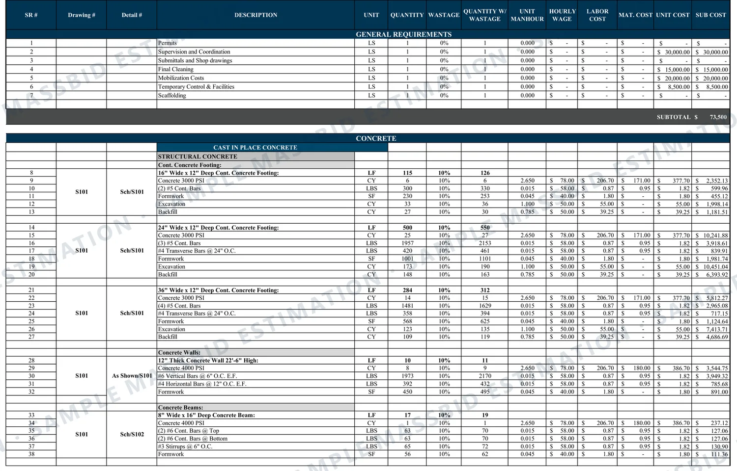
Task: Click the 'Final Cleaning' description cell
Action: (x=255, y=69)
